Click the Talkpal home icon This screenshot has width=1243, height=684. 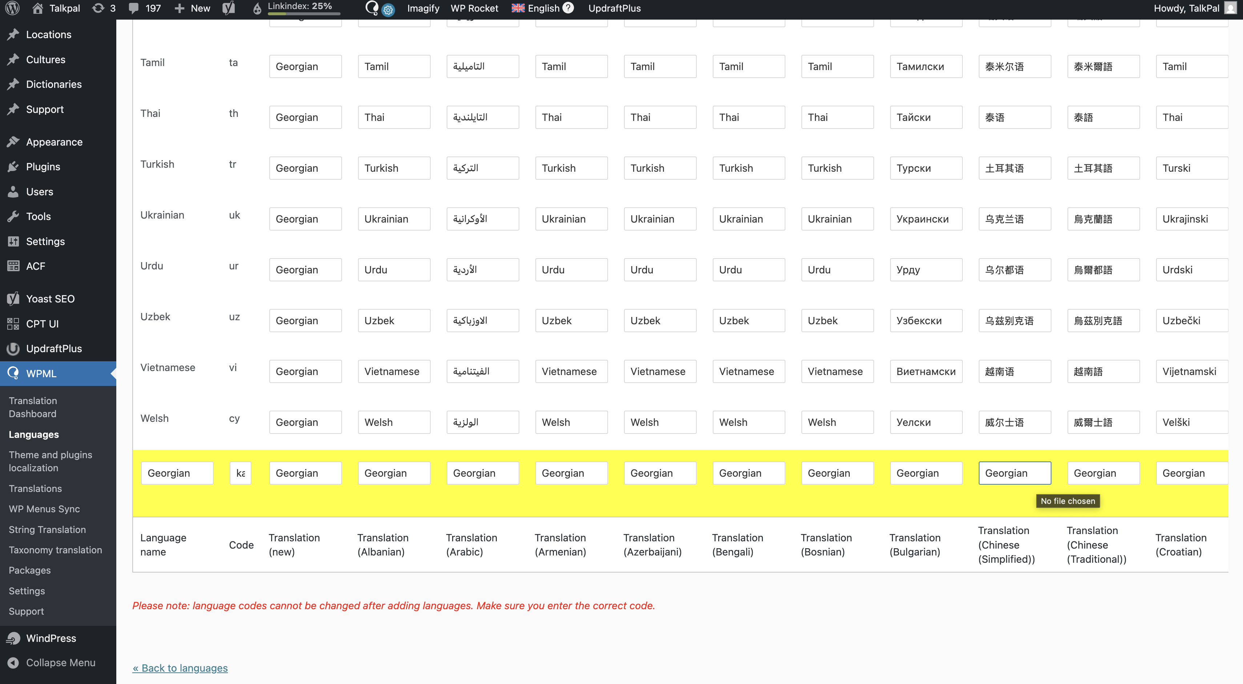click(38, 8)
